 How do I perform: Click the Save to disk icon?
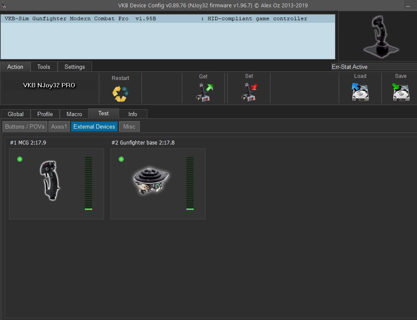click(x=401, y=92)
